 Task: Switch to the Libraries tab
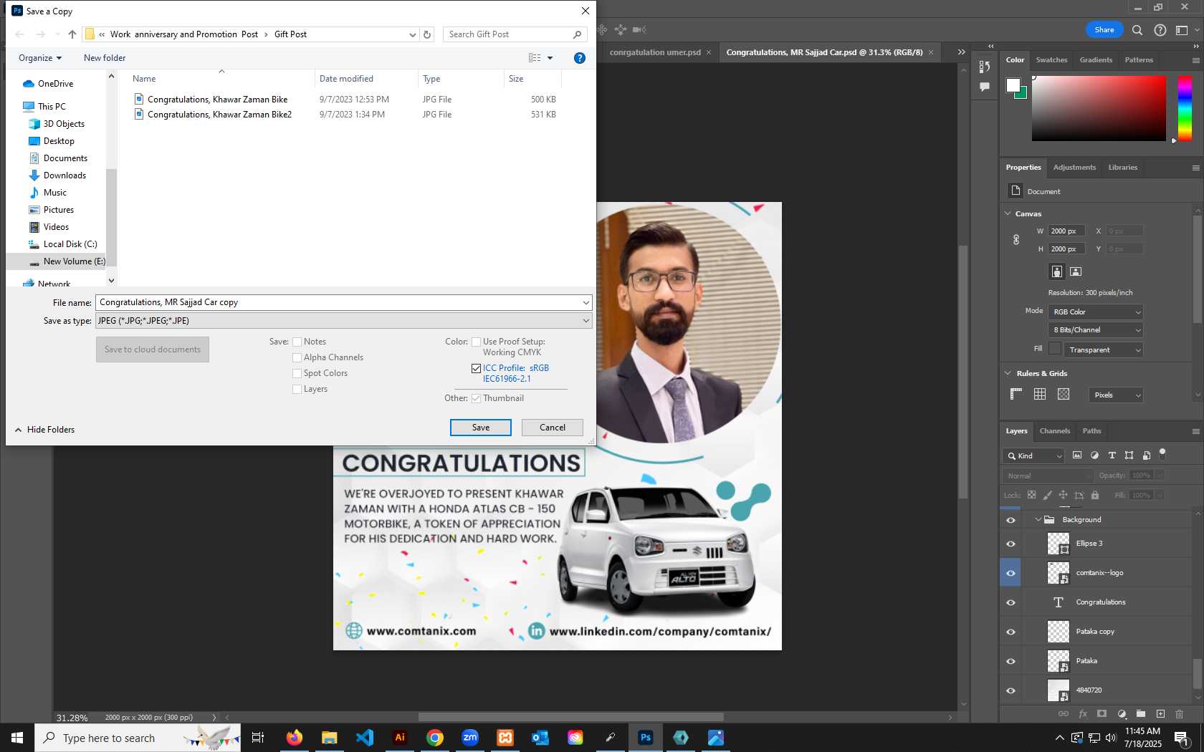click(1122, 168)
